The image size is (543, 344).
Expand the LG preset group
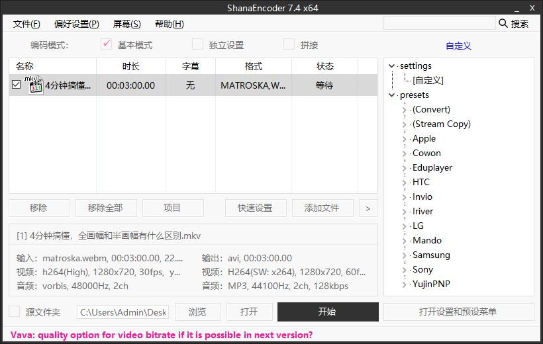[404, 226]
